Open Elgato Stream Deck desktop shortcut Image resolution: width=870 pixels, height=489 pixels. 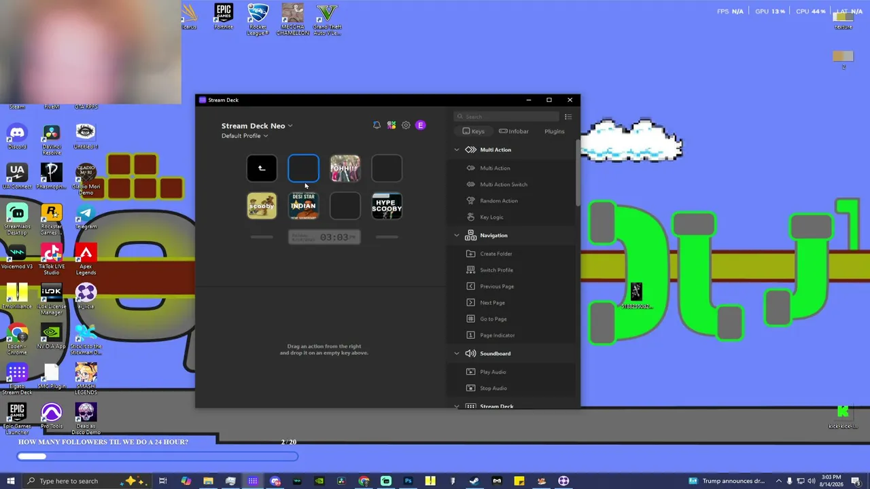click(x=17, y=380)
